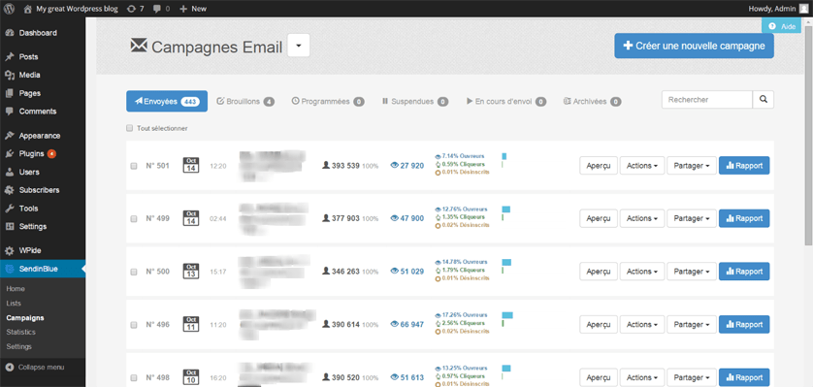Switch to the En cours d'envoi tab

(x=506, y=102)
